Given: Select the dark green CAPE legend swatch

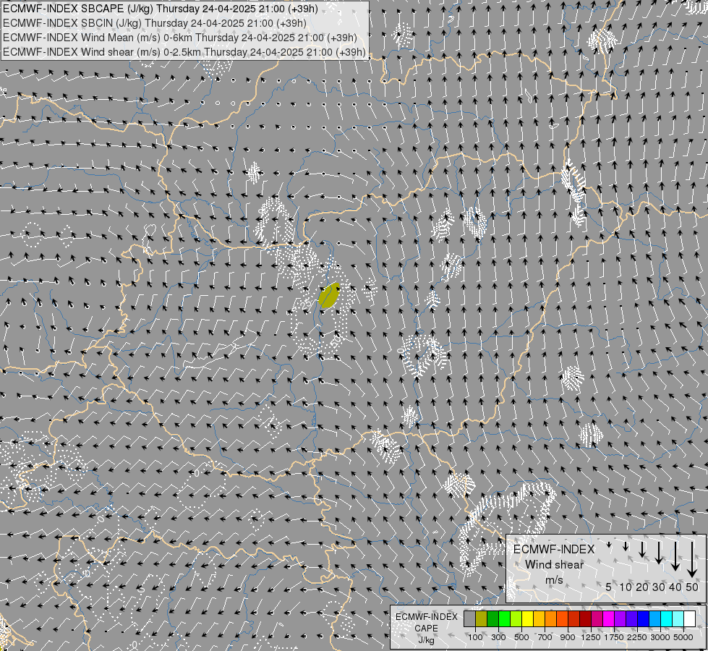Looking at the screenshot, I should point(493,619).
